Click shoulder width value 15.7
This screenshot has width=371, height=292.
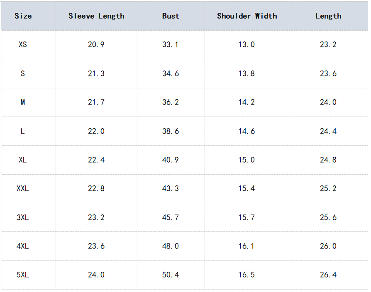point(247,217)
